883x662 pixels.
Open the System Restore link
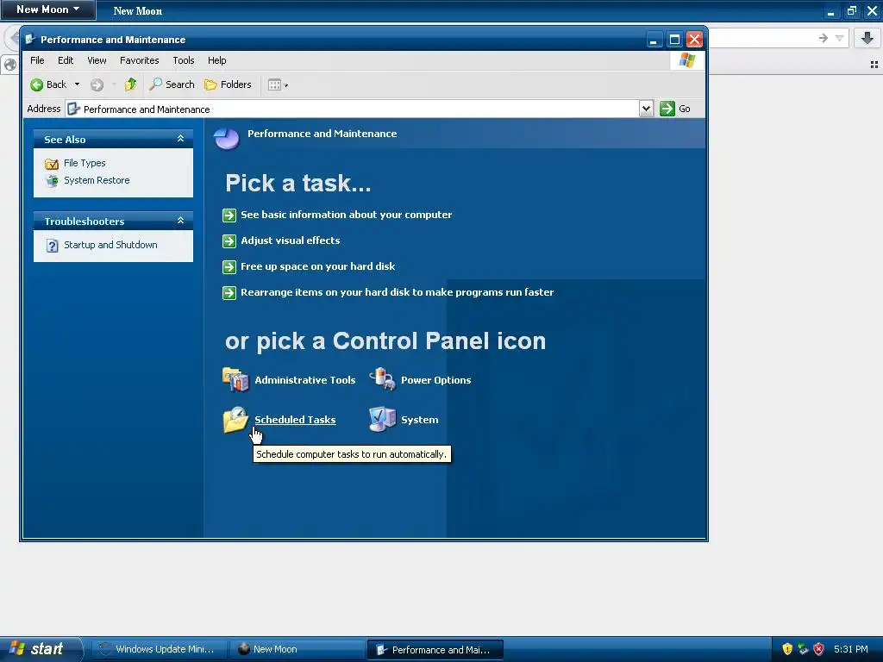pos(97,180)
